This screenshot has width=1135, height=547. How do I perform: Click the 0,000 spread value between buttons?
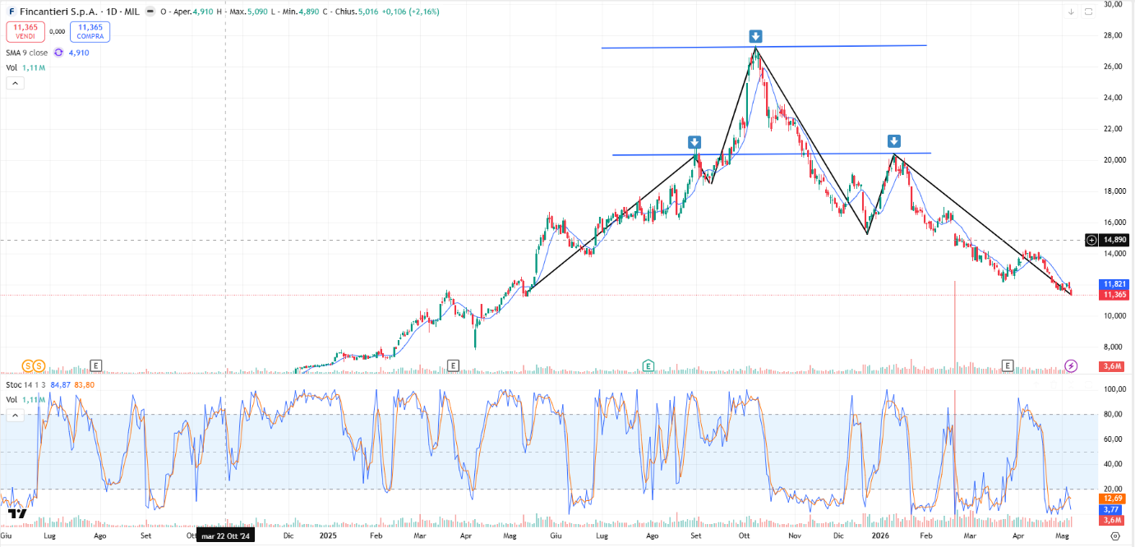57,32
